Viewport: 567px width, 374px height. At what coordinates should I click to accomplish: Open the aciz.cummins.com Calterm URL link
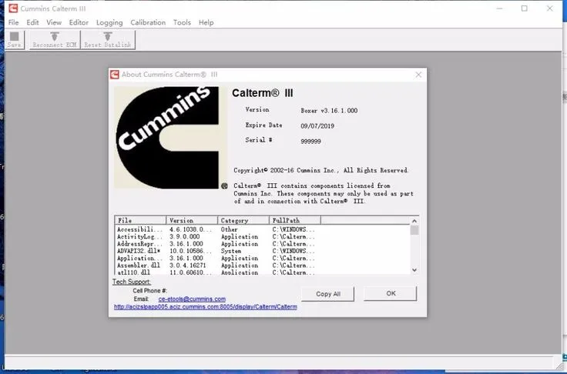click(x=206, y=307)
